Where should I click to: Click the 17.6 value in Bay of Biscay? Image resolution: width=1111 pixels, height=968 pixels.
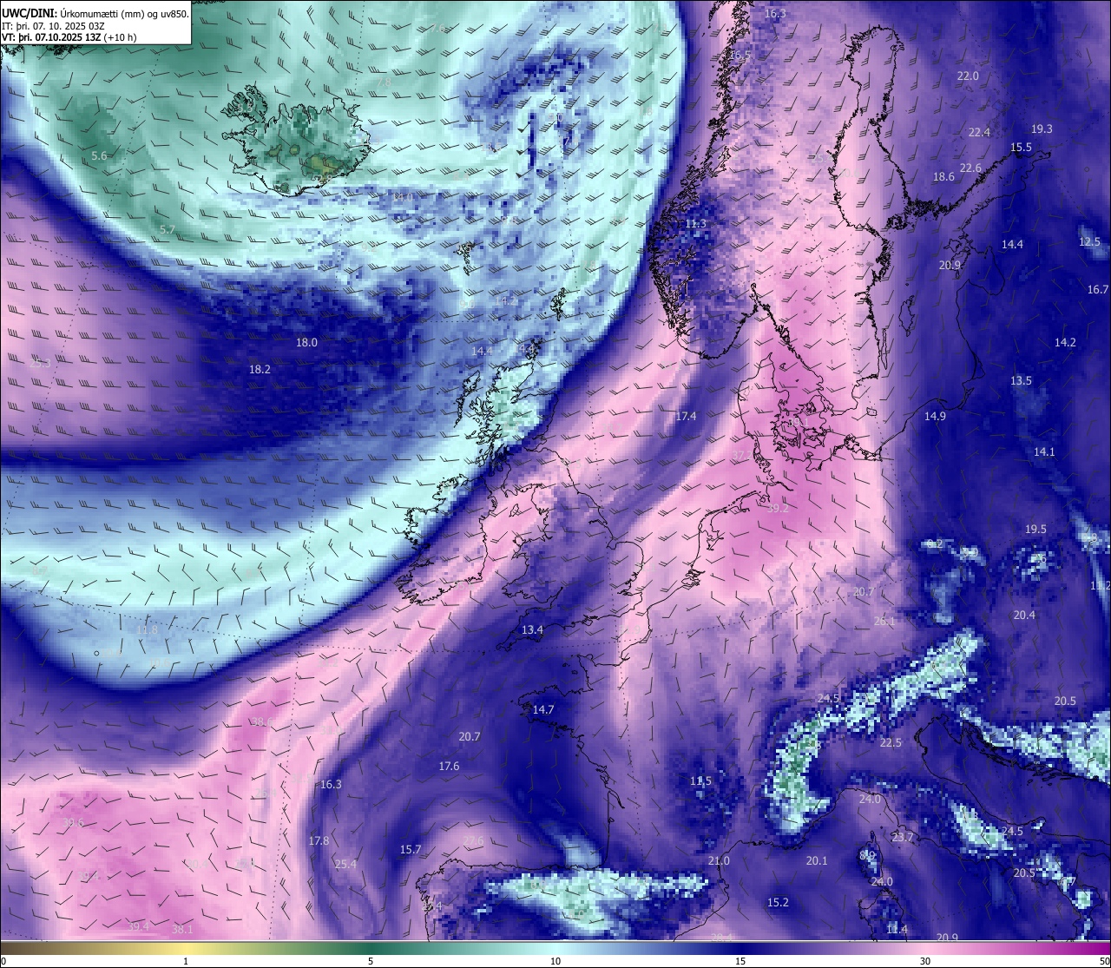pyautogui.click(x=449, y=767)
